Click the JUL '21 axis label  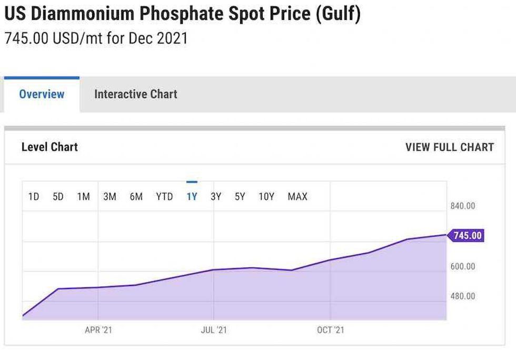coord(214,330)
